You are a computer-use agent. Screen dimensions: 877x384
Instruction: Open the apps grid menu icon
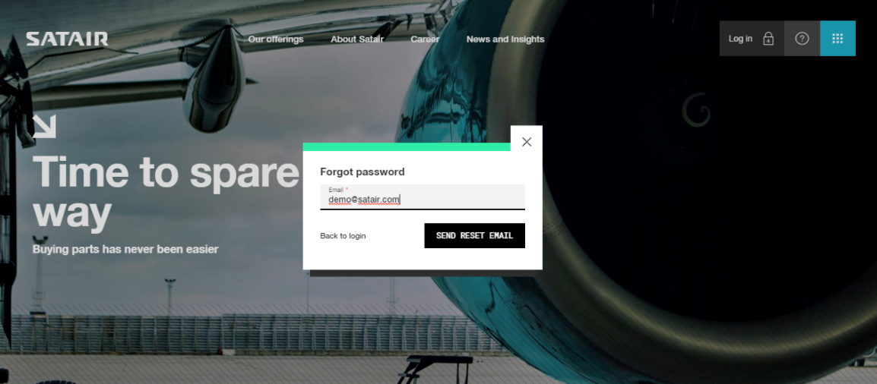coord(837,39)
